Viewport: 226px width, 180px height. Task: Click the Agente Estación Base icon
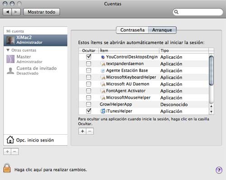103,71
